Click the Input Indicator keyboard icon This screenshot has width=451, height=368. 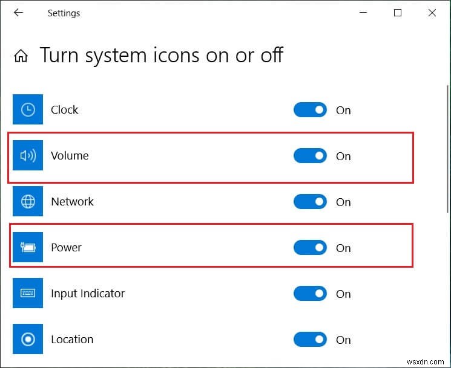click(x=28, y=294)
